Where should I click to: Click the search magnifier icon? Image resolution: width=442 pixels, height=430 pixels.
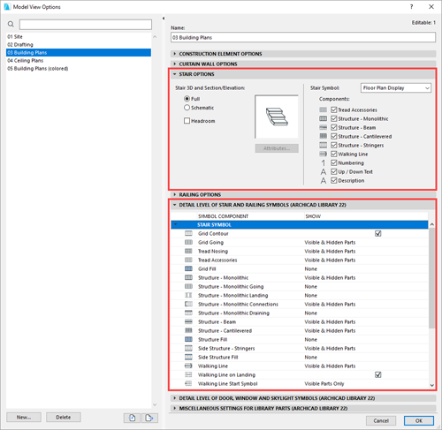tap(11, 24)
